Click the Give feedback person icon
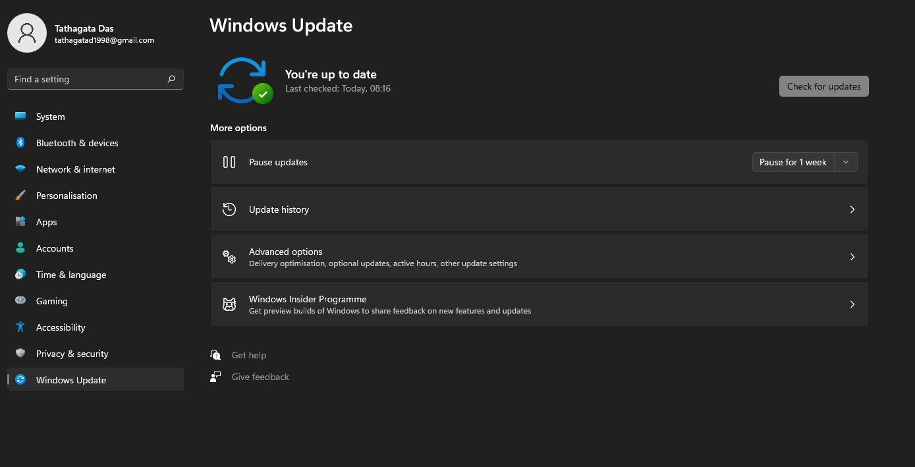This screenshot has width=915, height=467. [215, 377]
